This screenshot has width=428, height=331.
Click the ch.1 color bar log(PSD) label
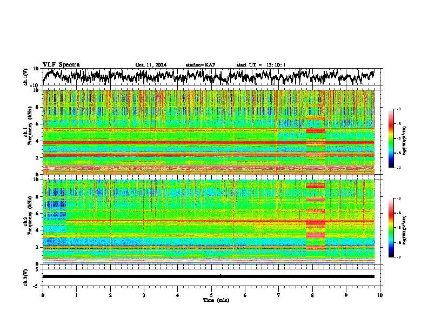point(404,141)
